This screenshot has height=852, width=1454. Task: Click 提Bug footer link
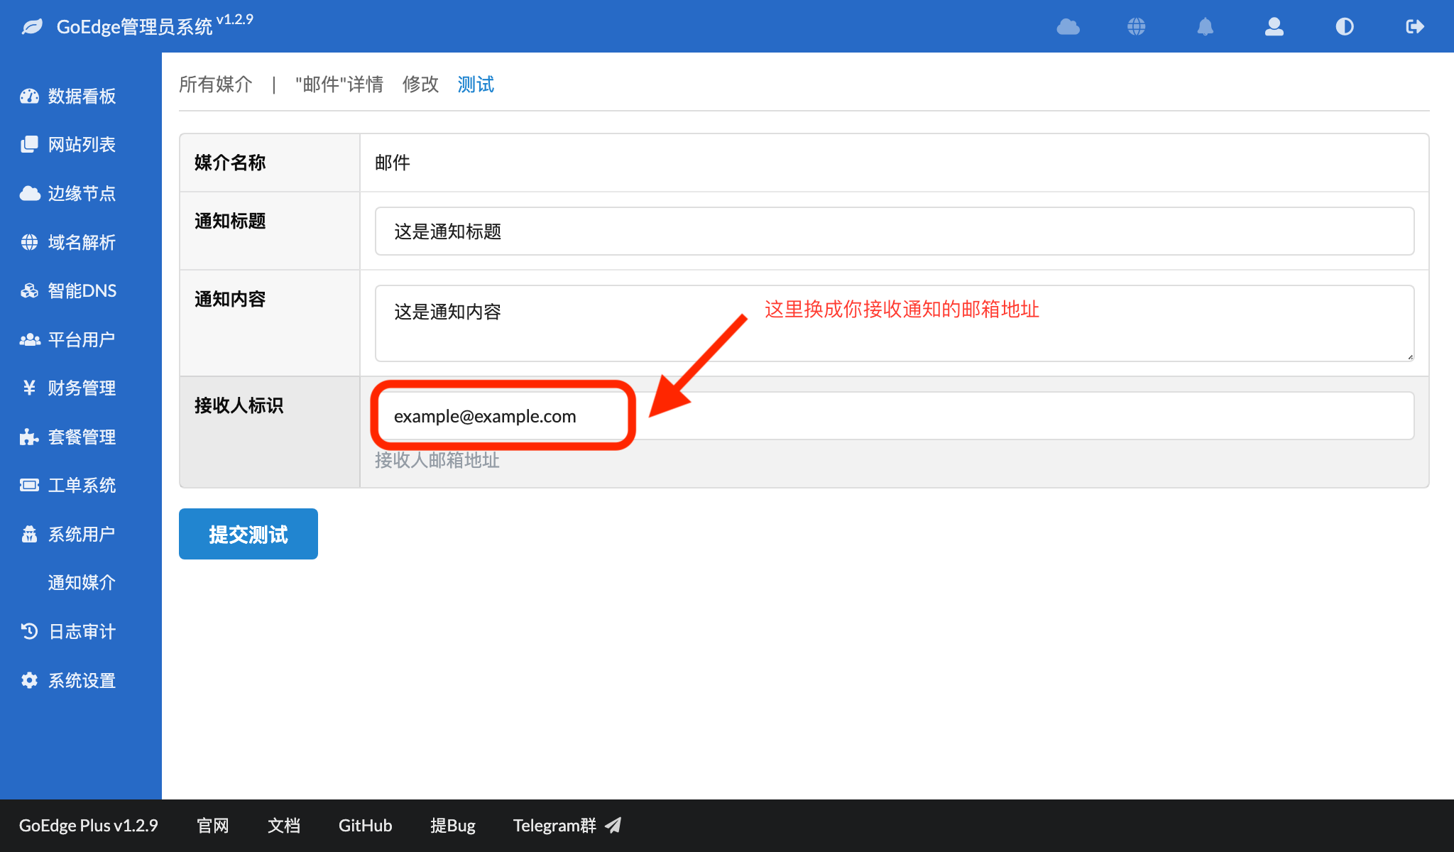[453, 826]
